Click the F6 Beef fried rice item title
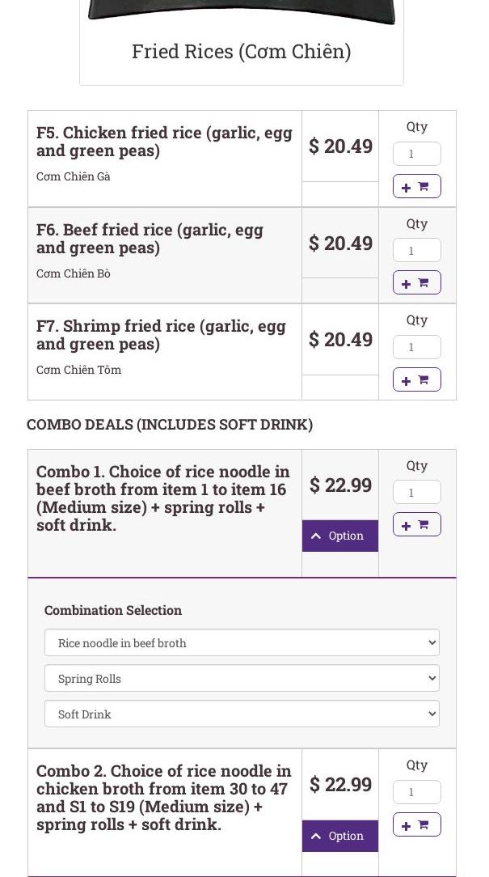Viewport: 489px width, 877px height. tap(150, 239)
